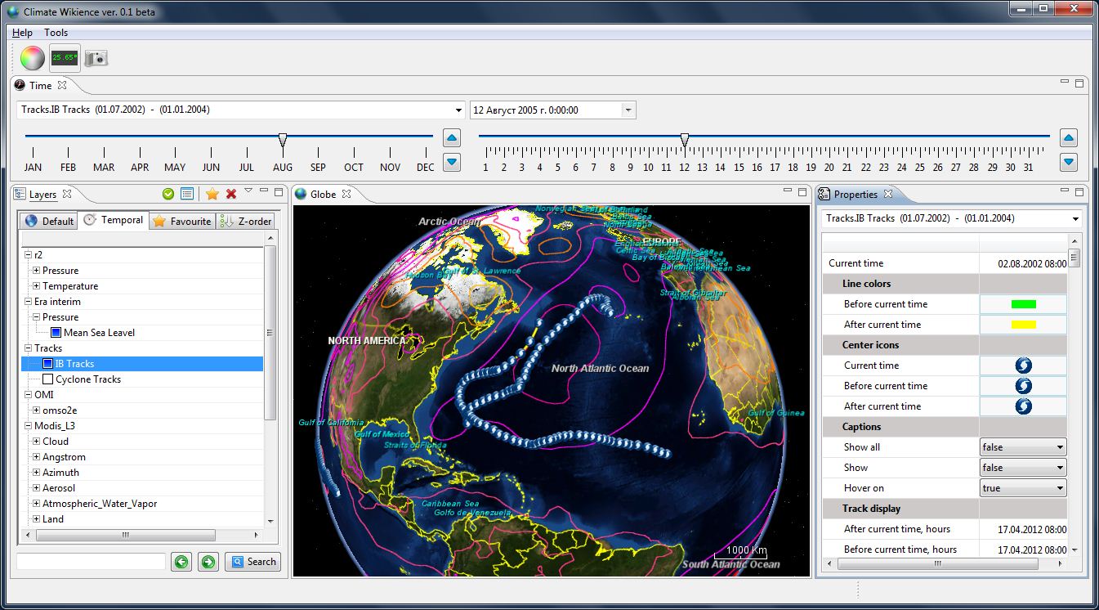
Task: Switch to the Z-order layers tab
Action: point(246,221)
